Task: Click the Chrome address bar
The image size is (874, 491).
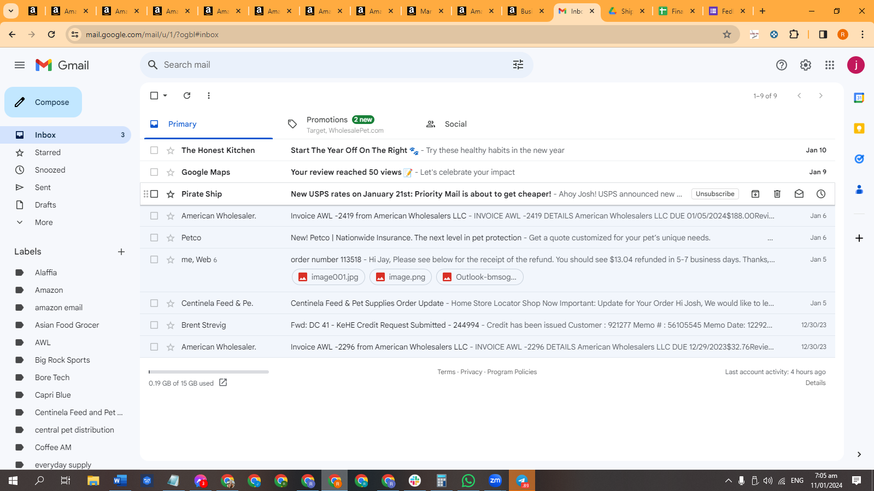Action: [402, 34]
